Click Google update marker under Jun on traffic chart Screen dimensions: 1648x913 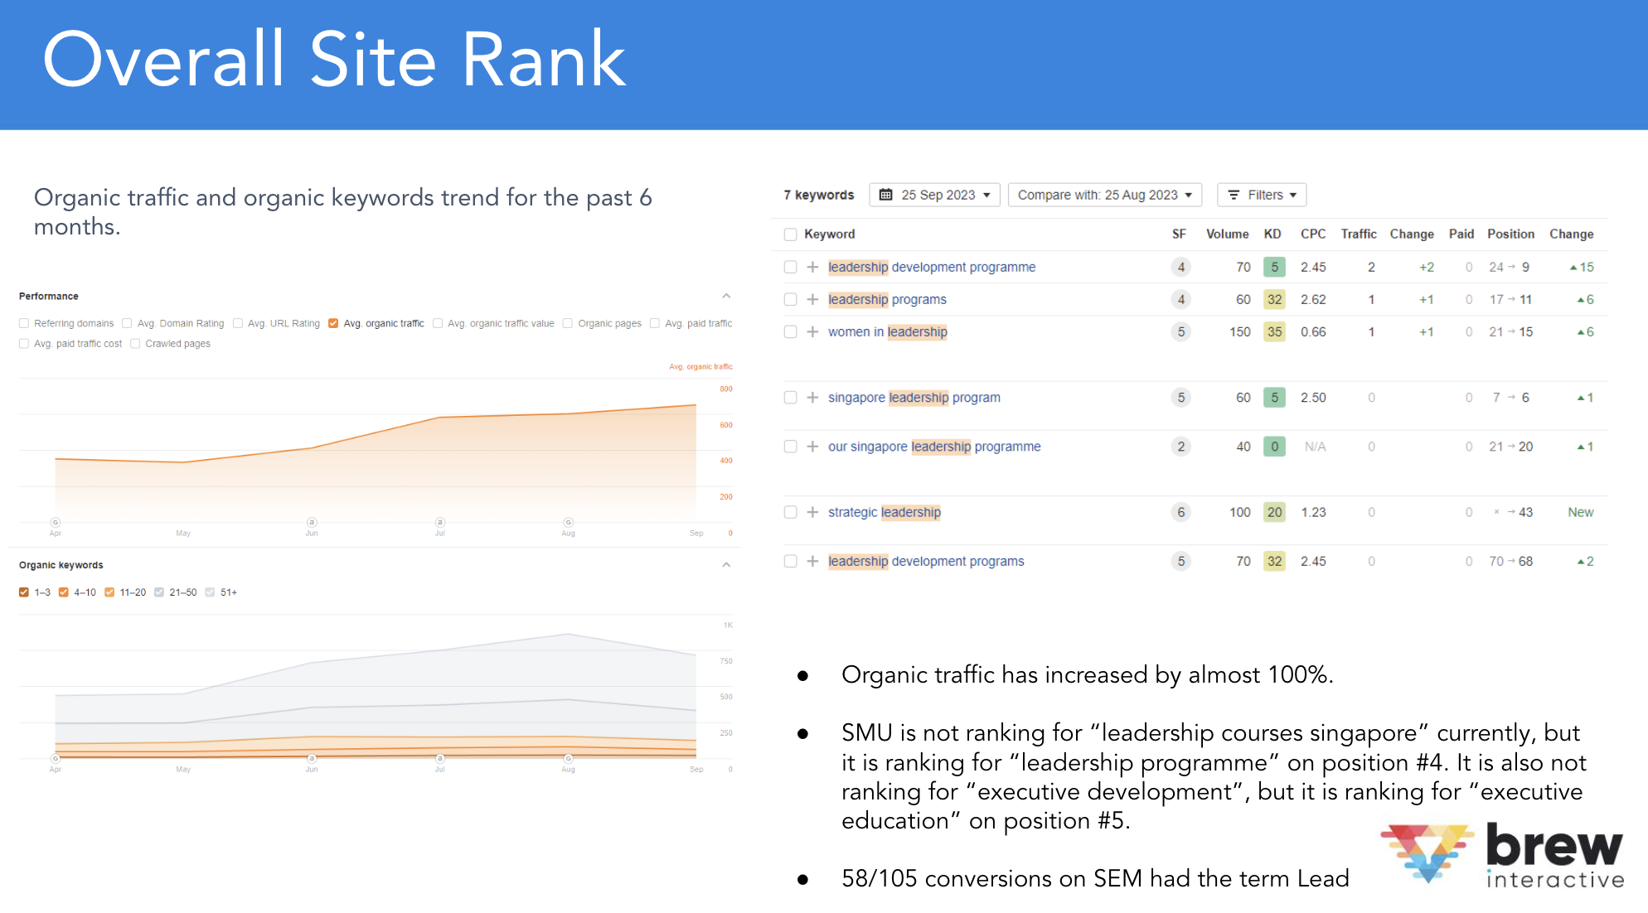312,522
